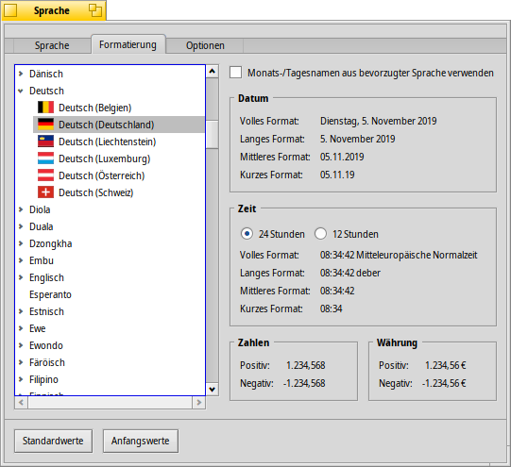The image size is (511, 467).
Task: Select the 12 Stunden radio button
Action: coord(320,234)
